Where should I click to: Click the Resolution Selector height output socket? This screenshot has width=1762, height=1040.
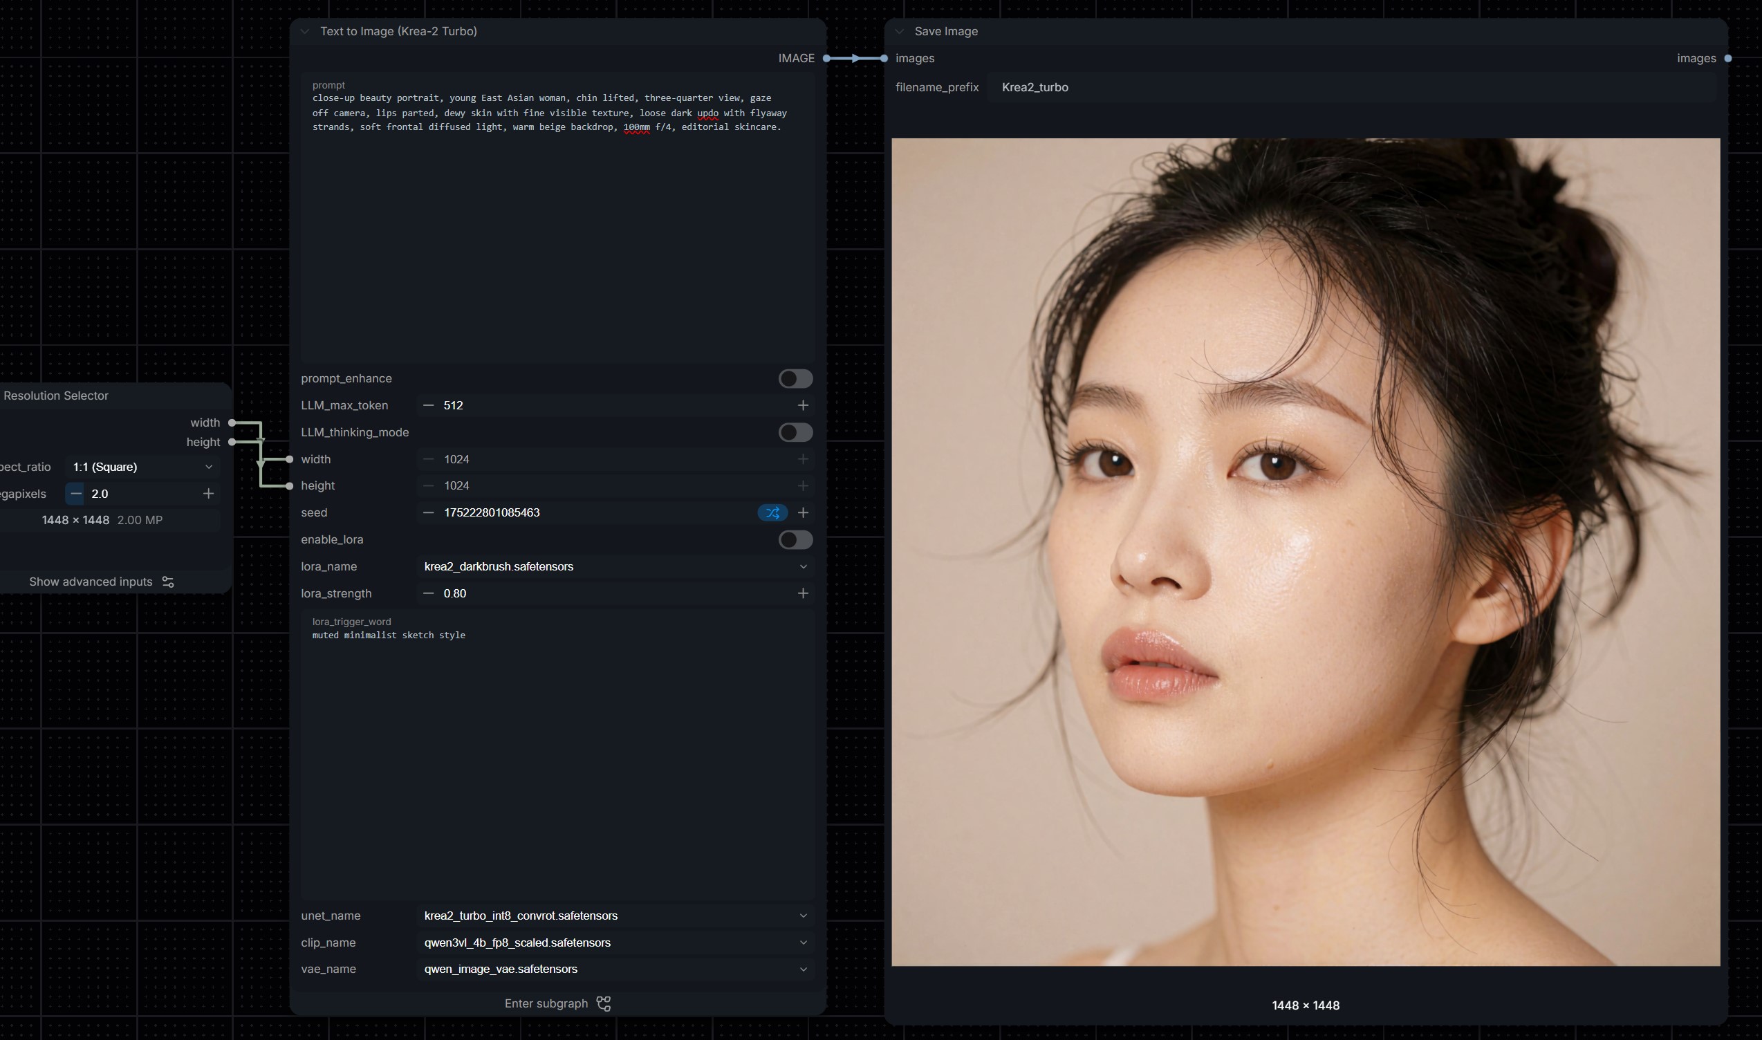tap(232, 443)
